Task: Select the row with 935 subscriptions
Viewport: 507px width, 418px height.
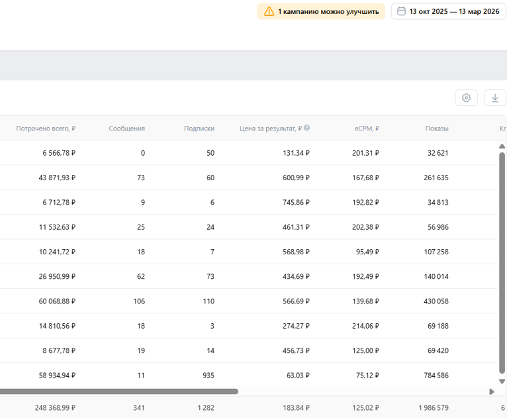Action: coord(248,376)
